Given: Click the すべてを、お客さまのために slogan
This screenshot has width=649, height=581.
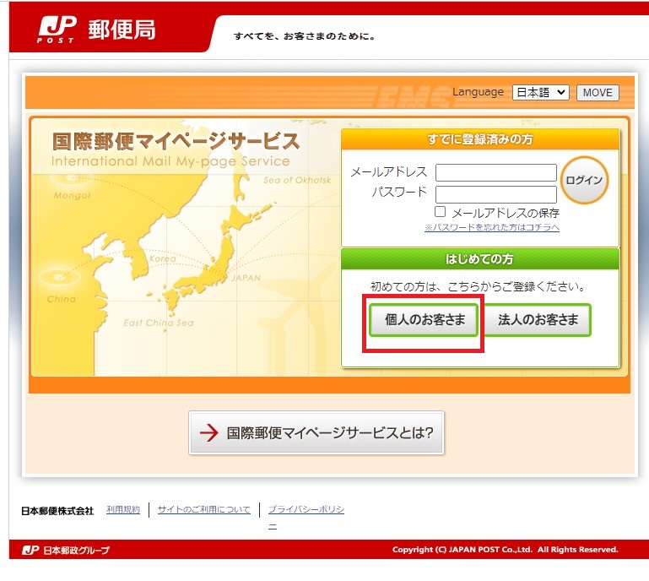Looking at the screenshot, I should (x=305, y=36).
